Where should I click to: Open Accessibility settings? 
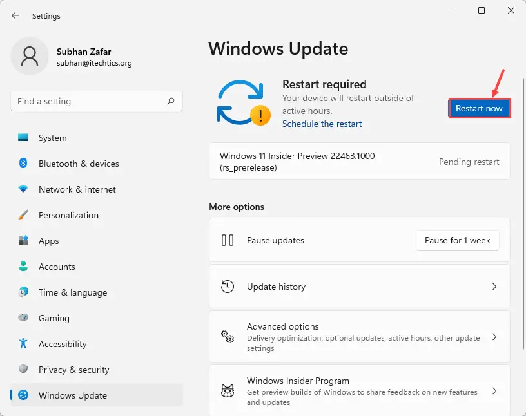point(97,344)
